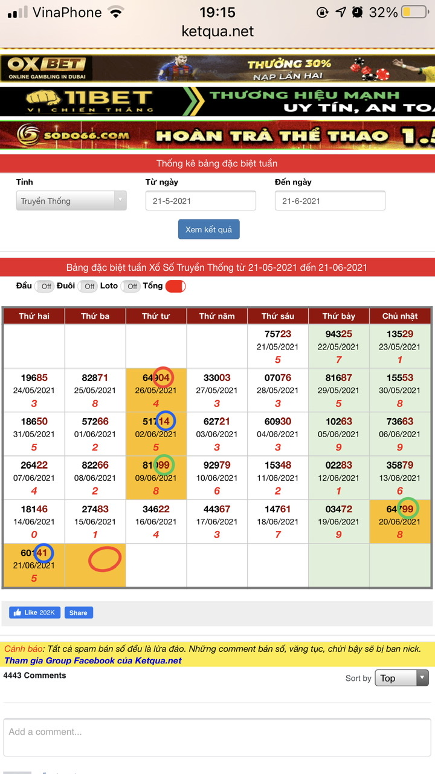The width and height of the screenshot is (435, 774).
Task: Tap the OXBET banner ad
Action: 217,69
